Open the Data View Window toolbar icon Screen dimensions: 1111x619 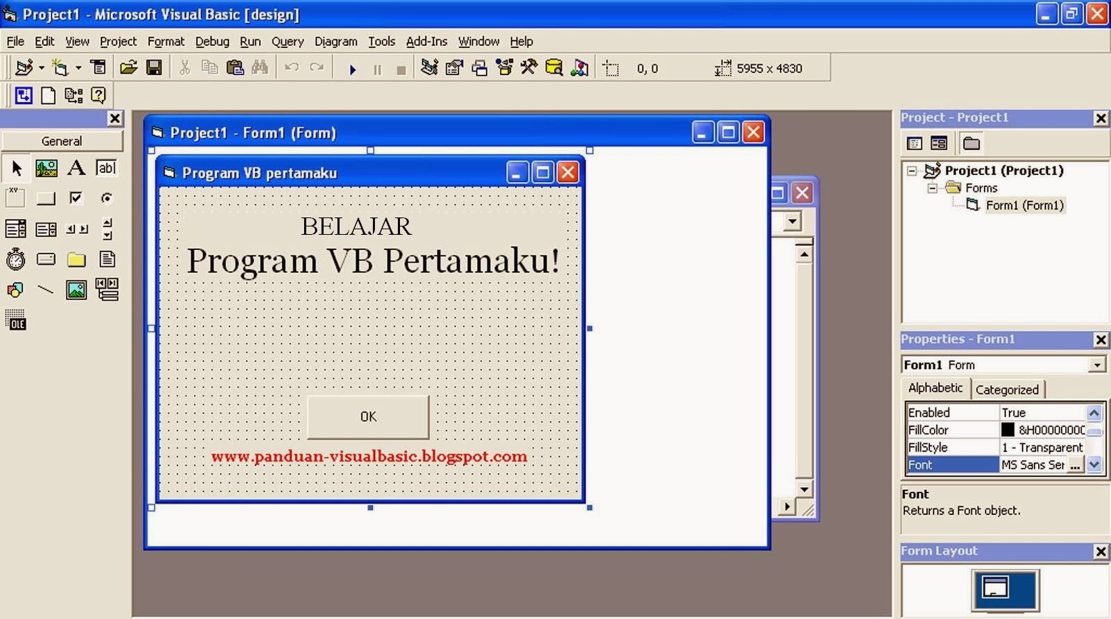[x=554, y=67]
